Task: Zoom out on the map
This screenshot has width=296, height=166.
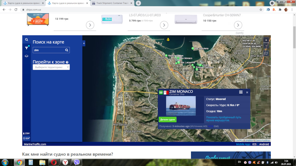Action: (266, 46)
